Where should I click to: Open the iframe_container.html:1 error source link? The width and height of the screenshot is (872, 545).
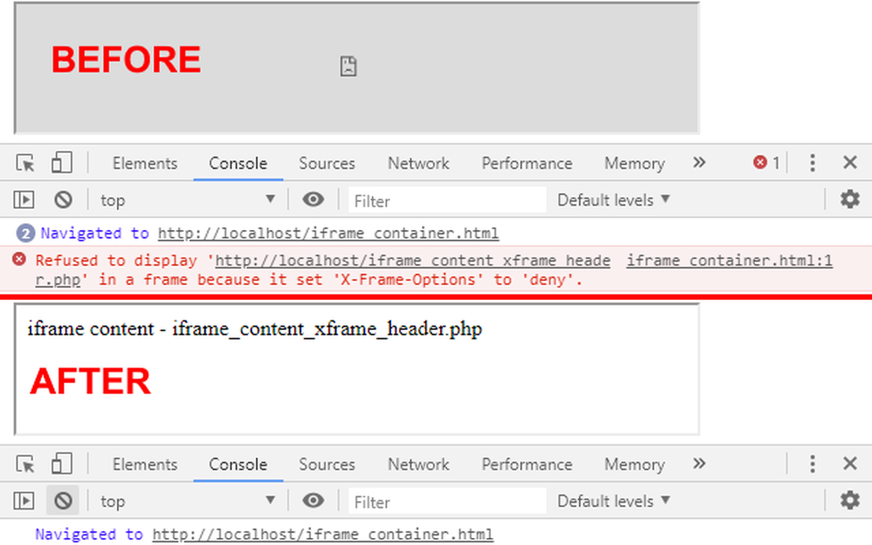tap(728, 262)
